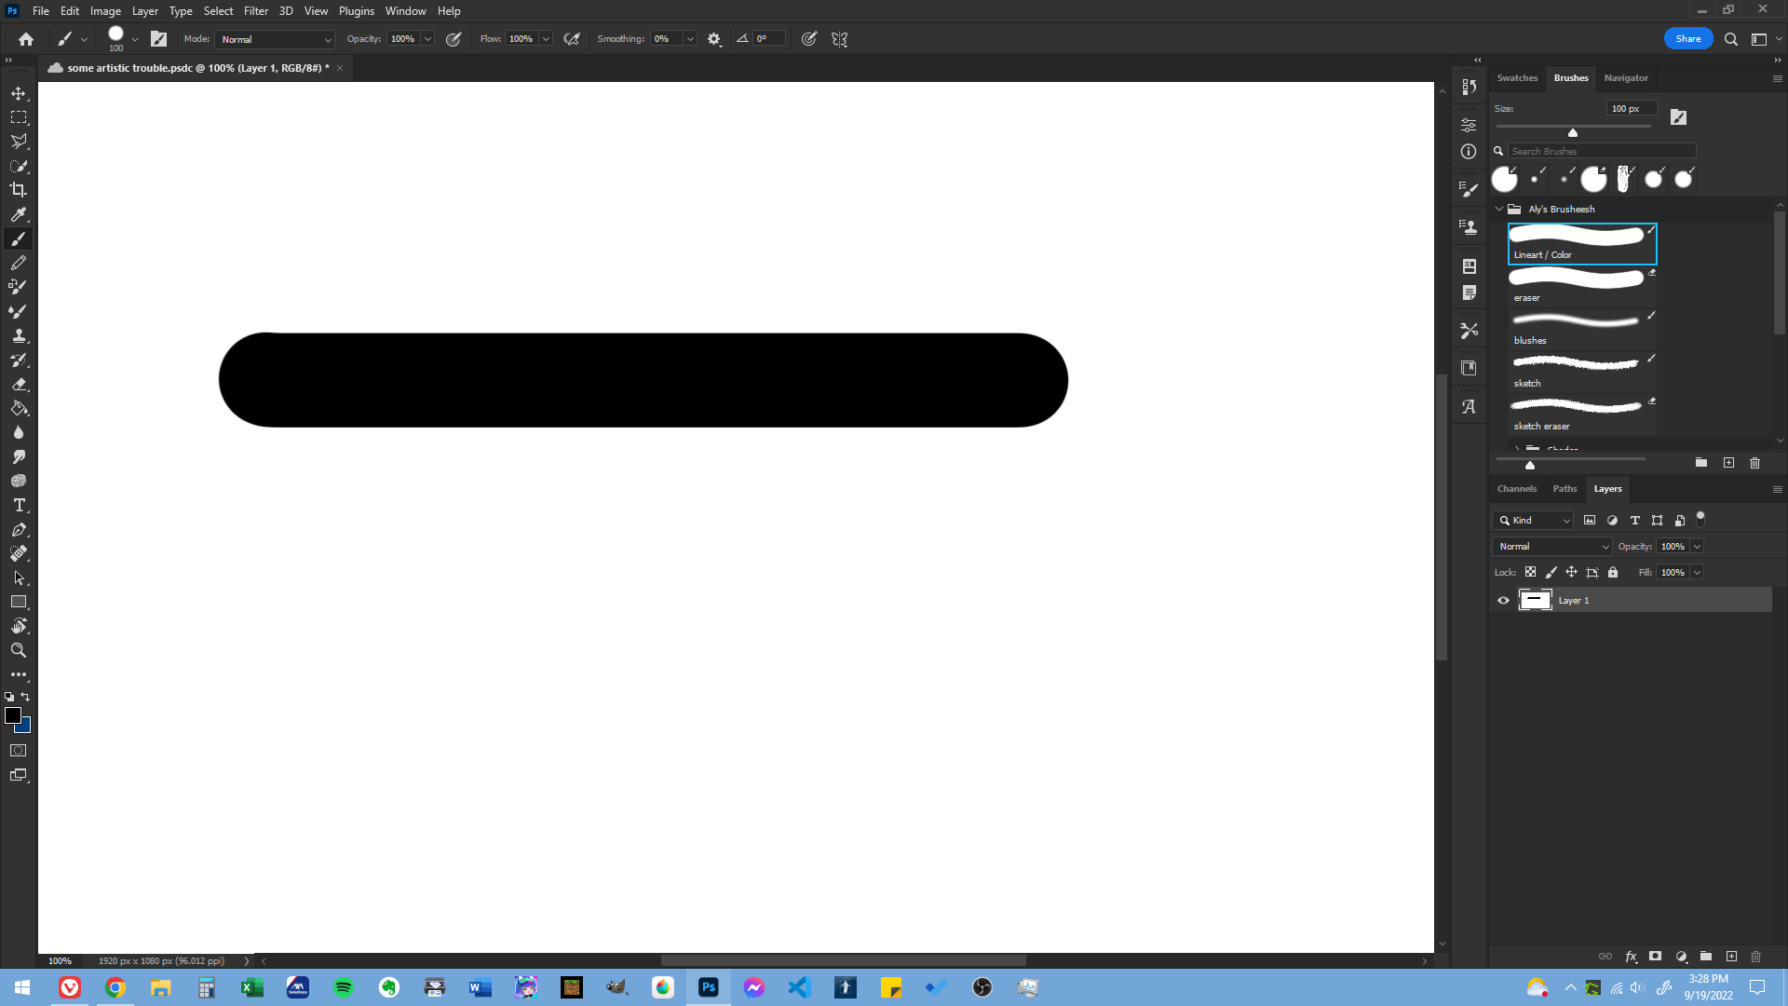Screen dimensions: 1788x1006
Task: Open Spotify from the taskbar
Action: [344, 986]
